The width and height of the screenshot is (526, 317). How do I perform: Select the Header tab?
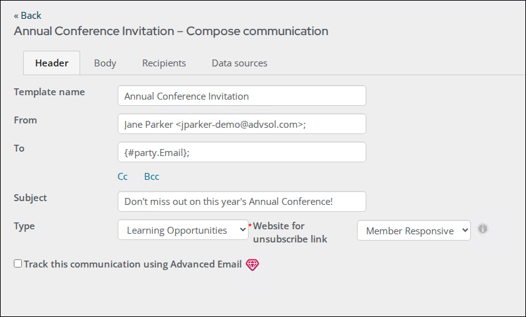(x=51, y=63)
